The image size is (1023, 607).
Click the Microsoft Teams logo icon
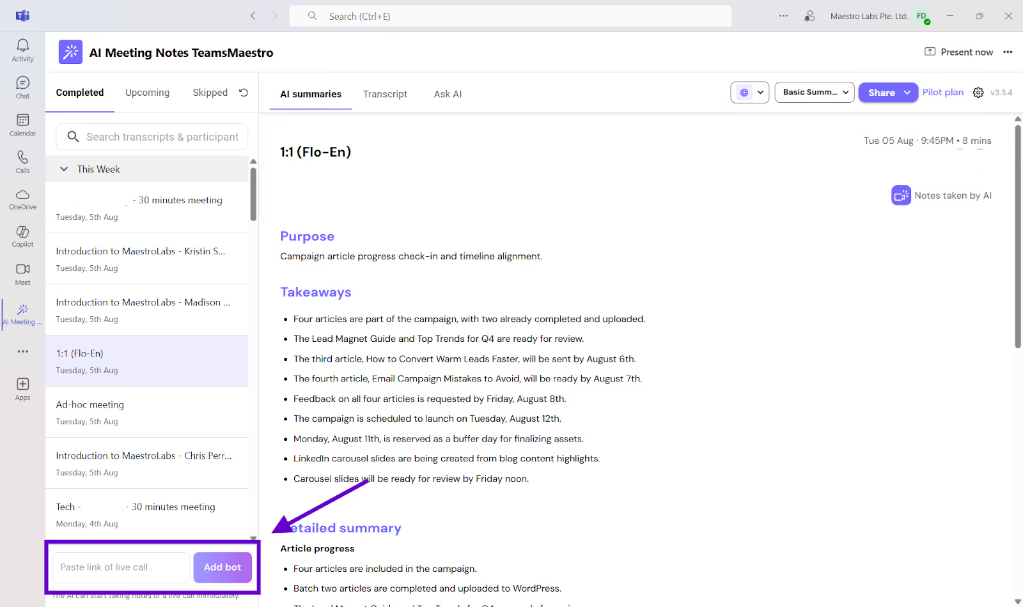coord(23,16)
